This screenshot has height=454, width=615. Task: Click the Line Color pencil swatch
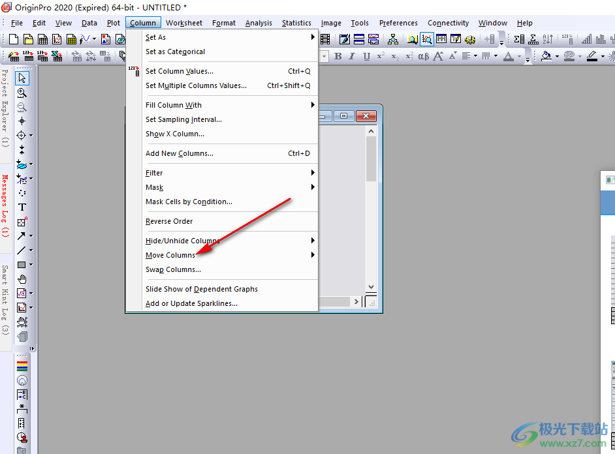[592, 56]
